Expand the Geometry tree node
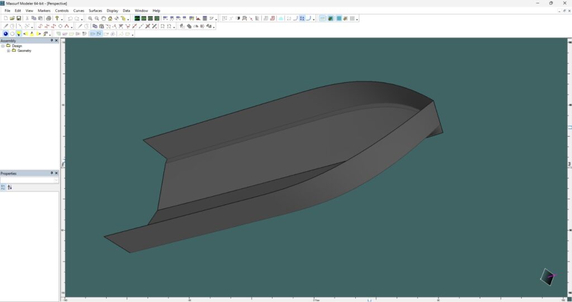Viewport: 572px width, 302px height. 8,51
